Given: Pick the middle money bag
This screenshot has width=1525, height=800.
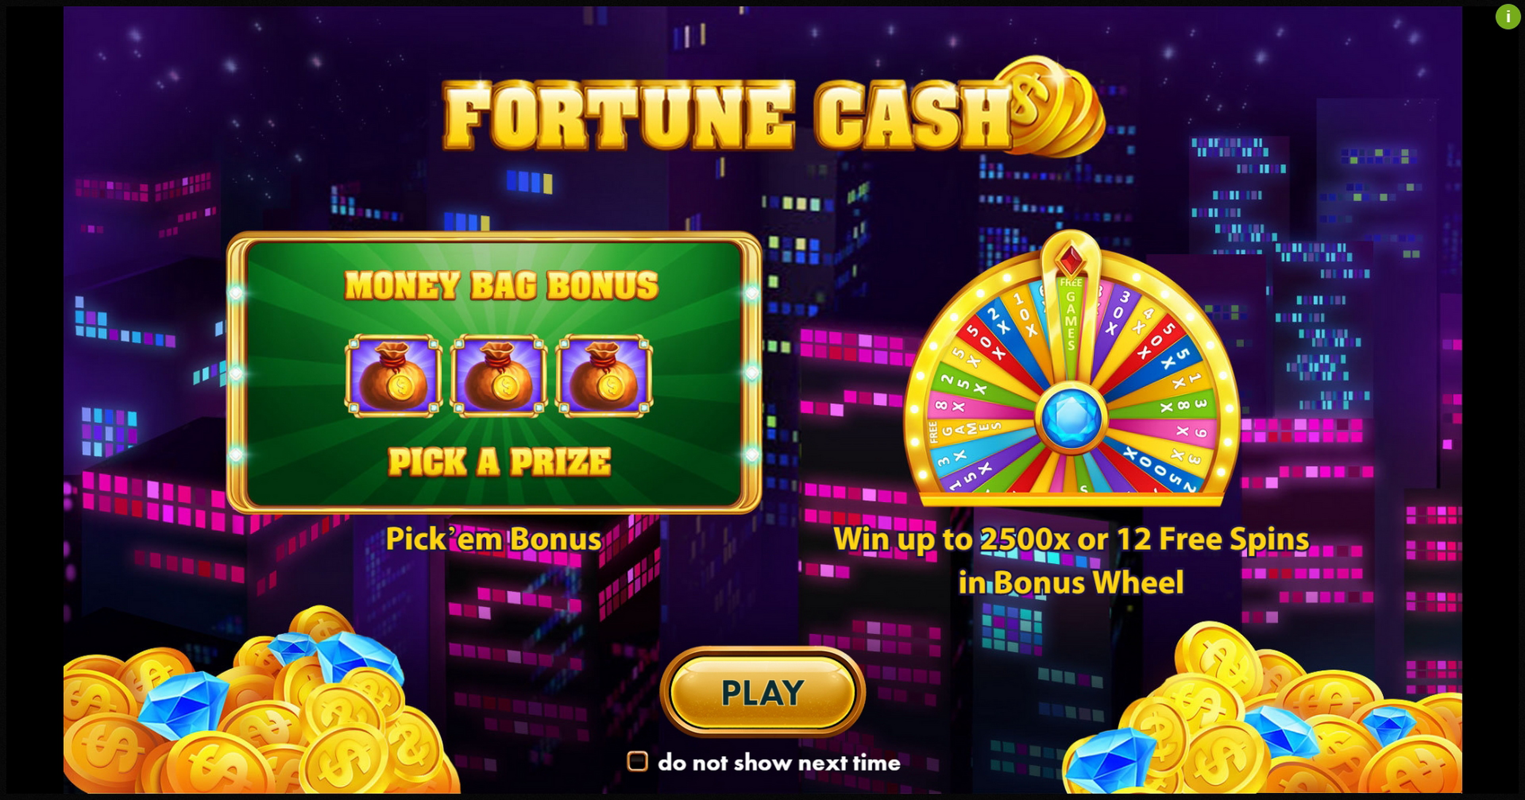Looking at the screenshot, I should pyautogui.click(x=498, y=376).
